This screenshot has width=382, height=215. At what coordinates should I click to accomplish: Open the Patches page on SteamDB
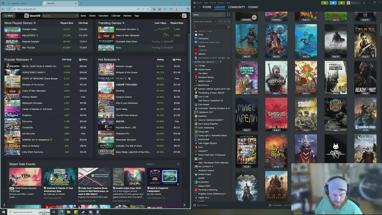click(x=127, y=16)
